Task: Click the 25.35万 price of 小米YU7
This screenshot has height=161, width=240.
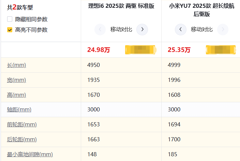Action: tap(179, 50)
